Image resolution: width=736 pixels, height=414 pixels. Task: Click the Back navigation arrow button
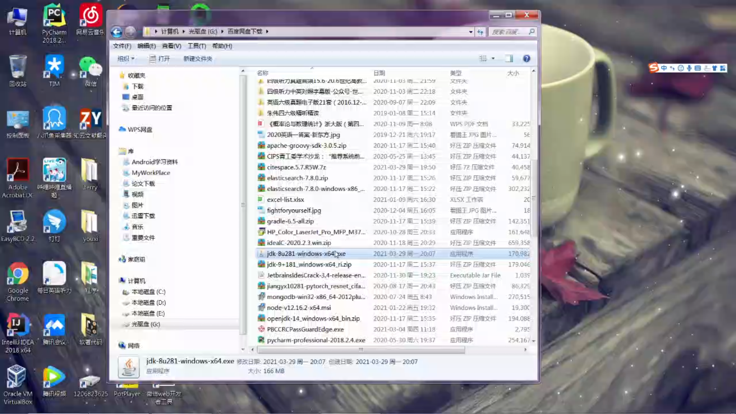117,32
